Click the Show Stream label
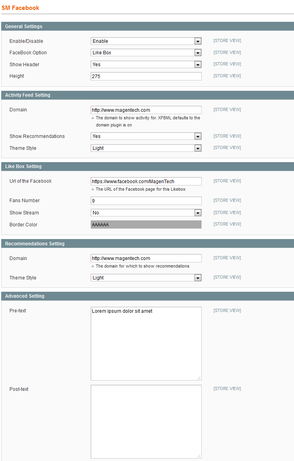294x461 pixels. (24, 212)
